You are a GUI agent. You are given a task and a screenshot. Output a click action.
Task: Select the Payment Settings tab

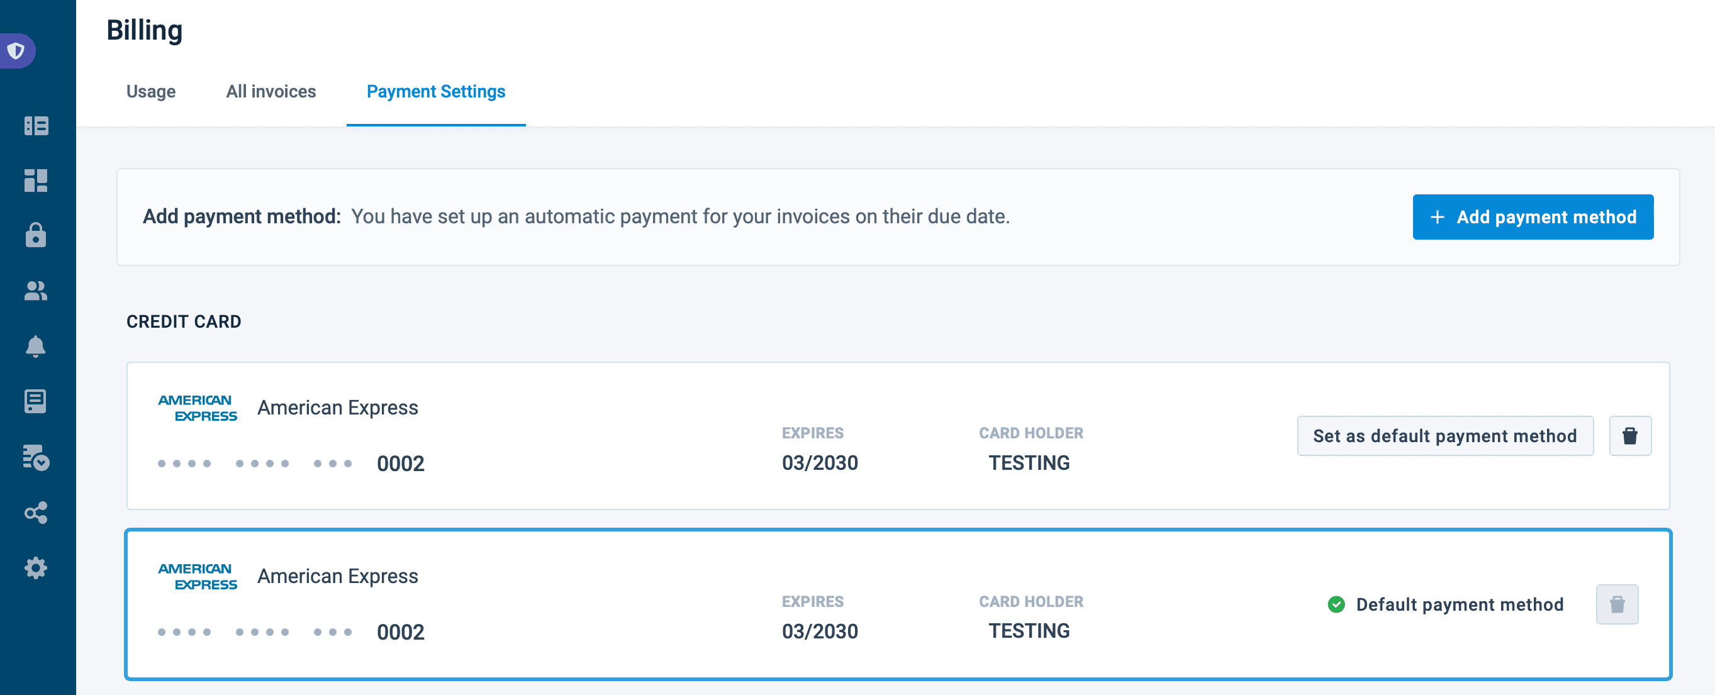click(x=435, y=91)
